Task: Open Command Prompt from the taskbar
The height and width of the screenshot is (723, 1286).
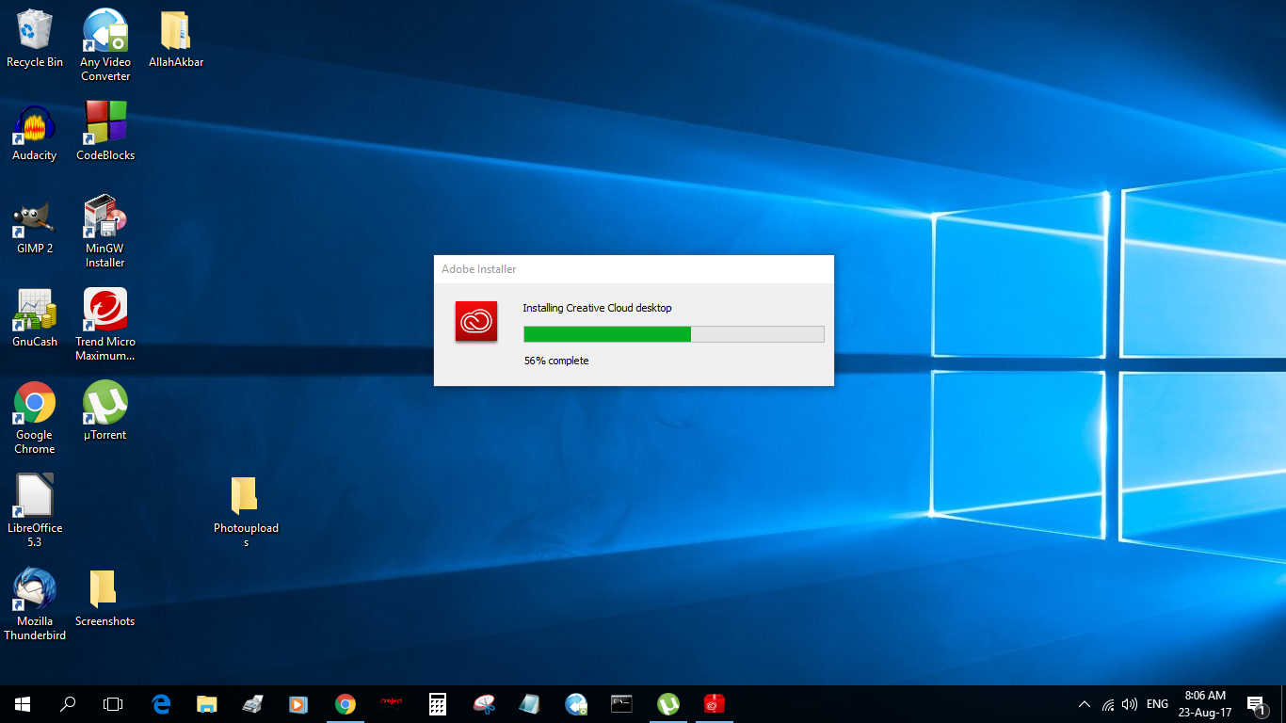Action: pos(622,704)
